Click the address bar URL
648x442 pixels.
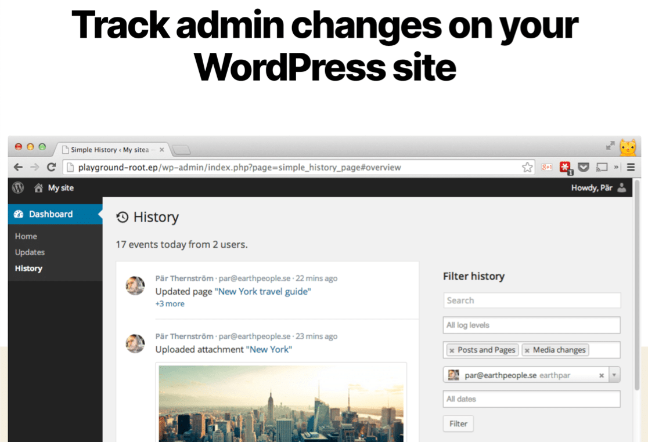pyautogui.click(x=239, y=168)
